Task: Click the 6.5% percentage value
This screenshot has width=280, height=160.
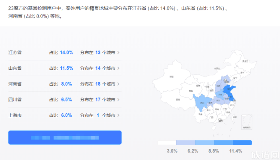Action: [x=66, y=100]
